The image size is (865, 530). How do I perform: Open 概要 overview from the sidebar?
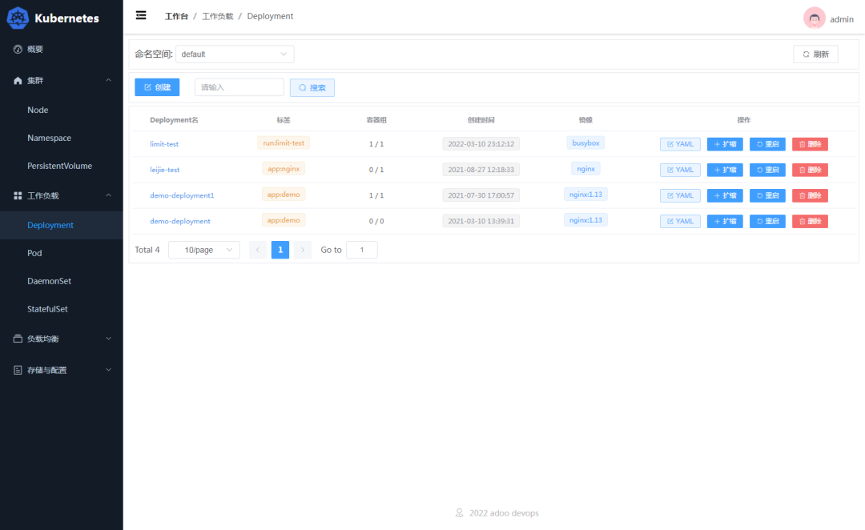[x=35, y=50]
